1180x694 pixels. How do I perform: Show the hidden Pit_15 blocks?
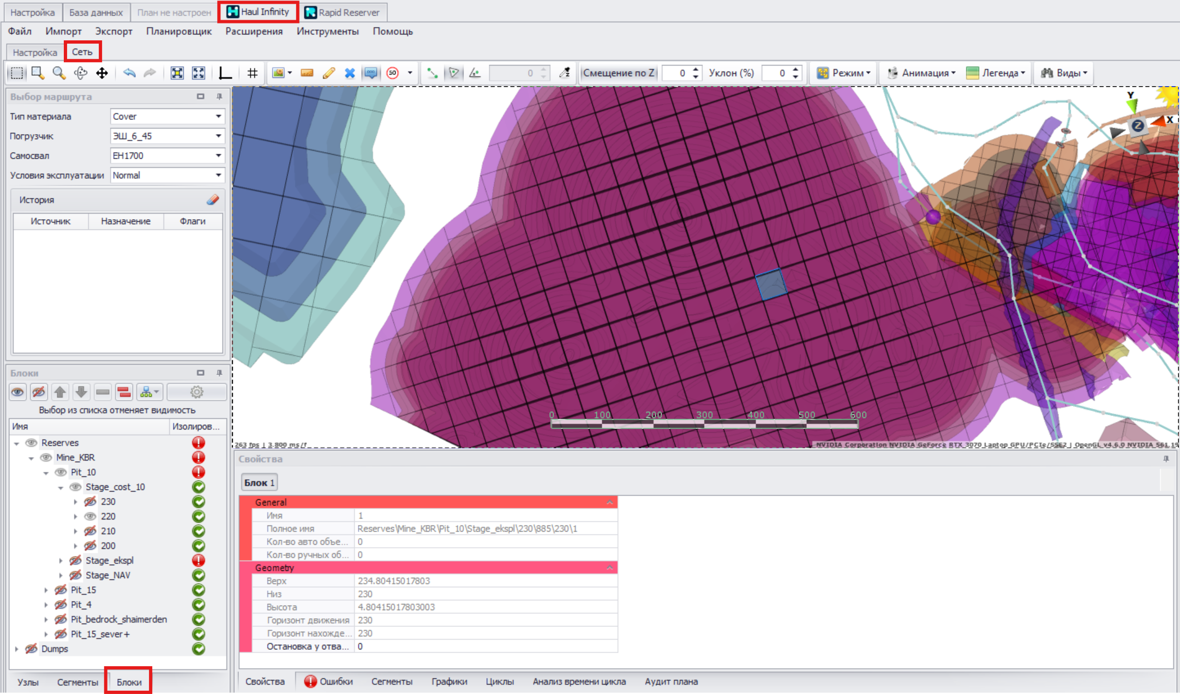[61, 590]
